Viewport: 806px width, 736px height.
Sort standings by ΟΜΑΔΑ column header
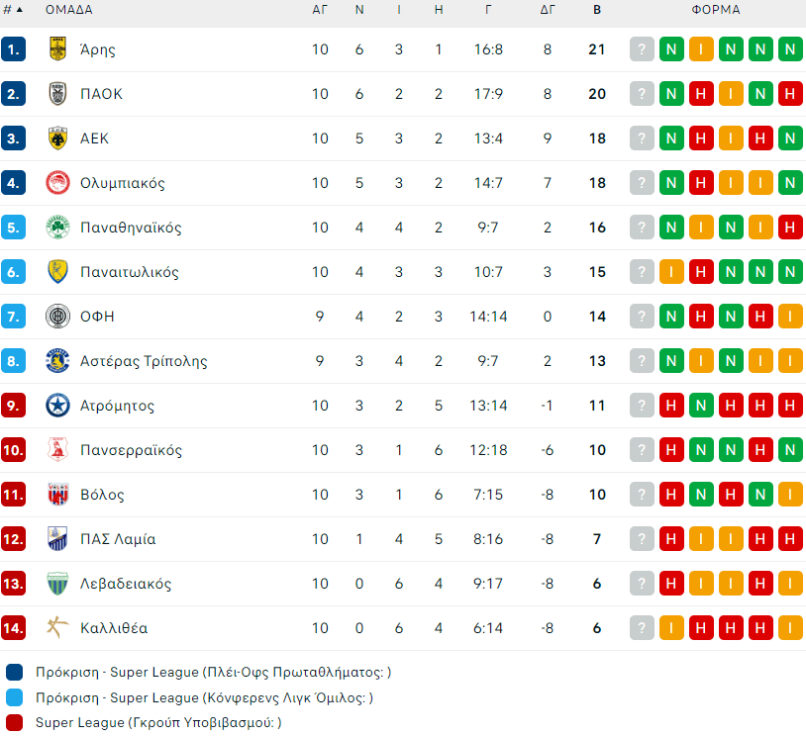point(69,10)
